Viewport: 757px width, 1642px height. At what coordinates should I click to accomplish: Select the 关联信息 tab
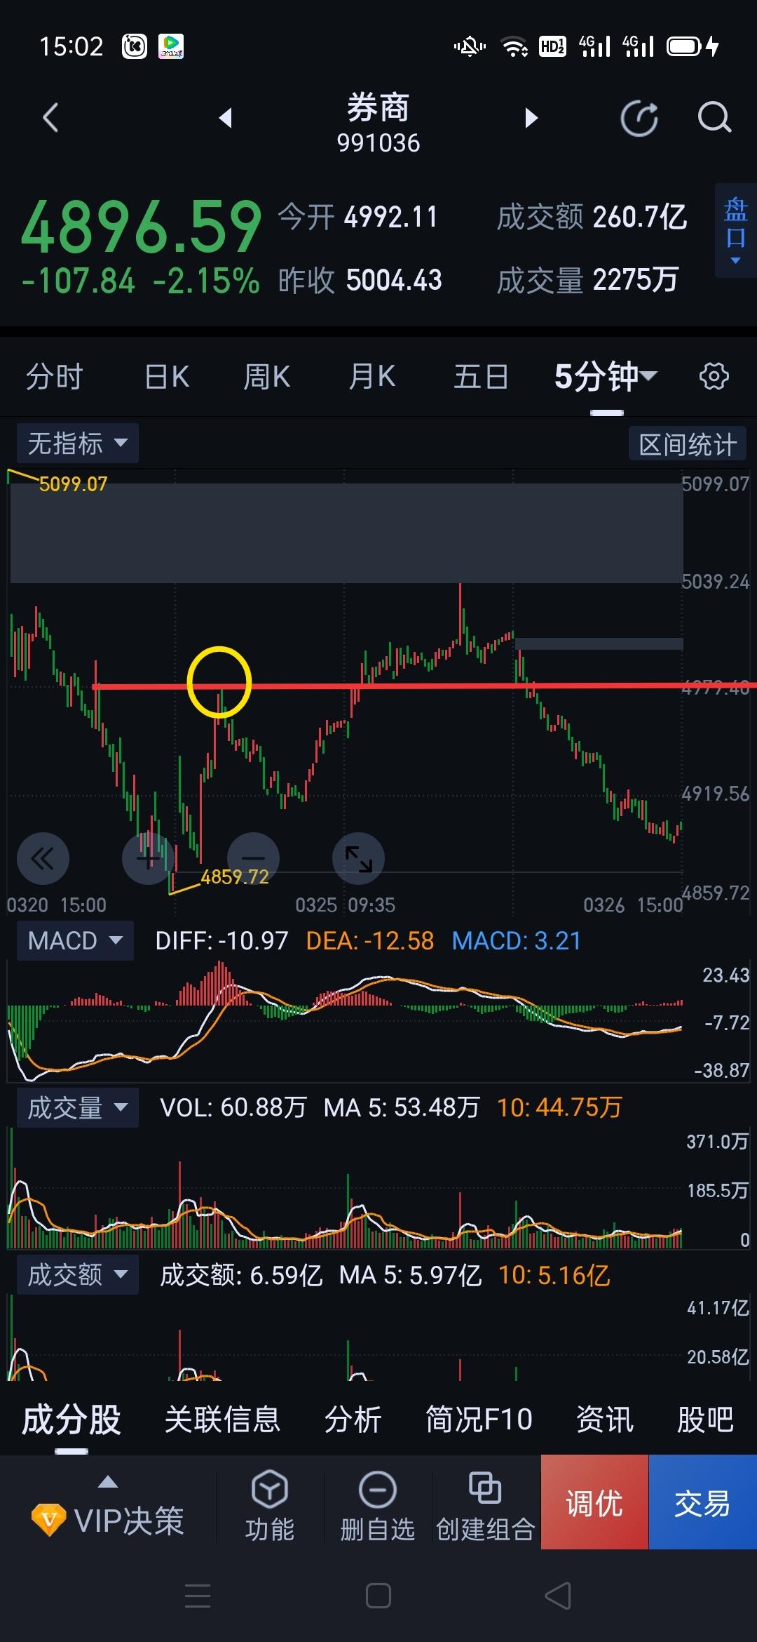[x=222, y=1420]
